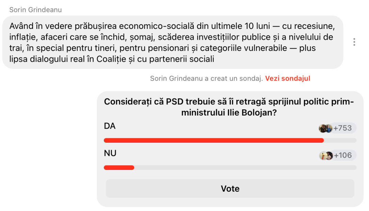This screenshot has width=369, height=211.
Task: Click the 'a creat un sondaj' system notice
Action: click(x=206, y=78)
